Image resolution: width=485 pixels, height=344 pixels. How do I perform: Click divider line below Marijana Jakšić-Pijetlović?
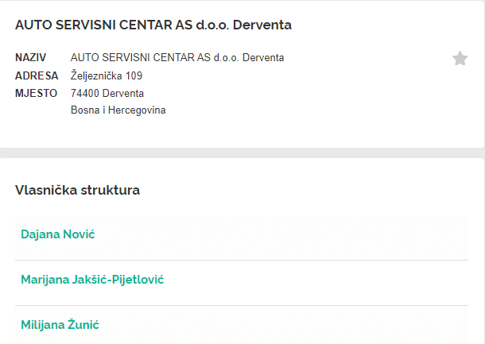coord(242,305)
